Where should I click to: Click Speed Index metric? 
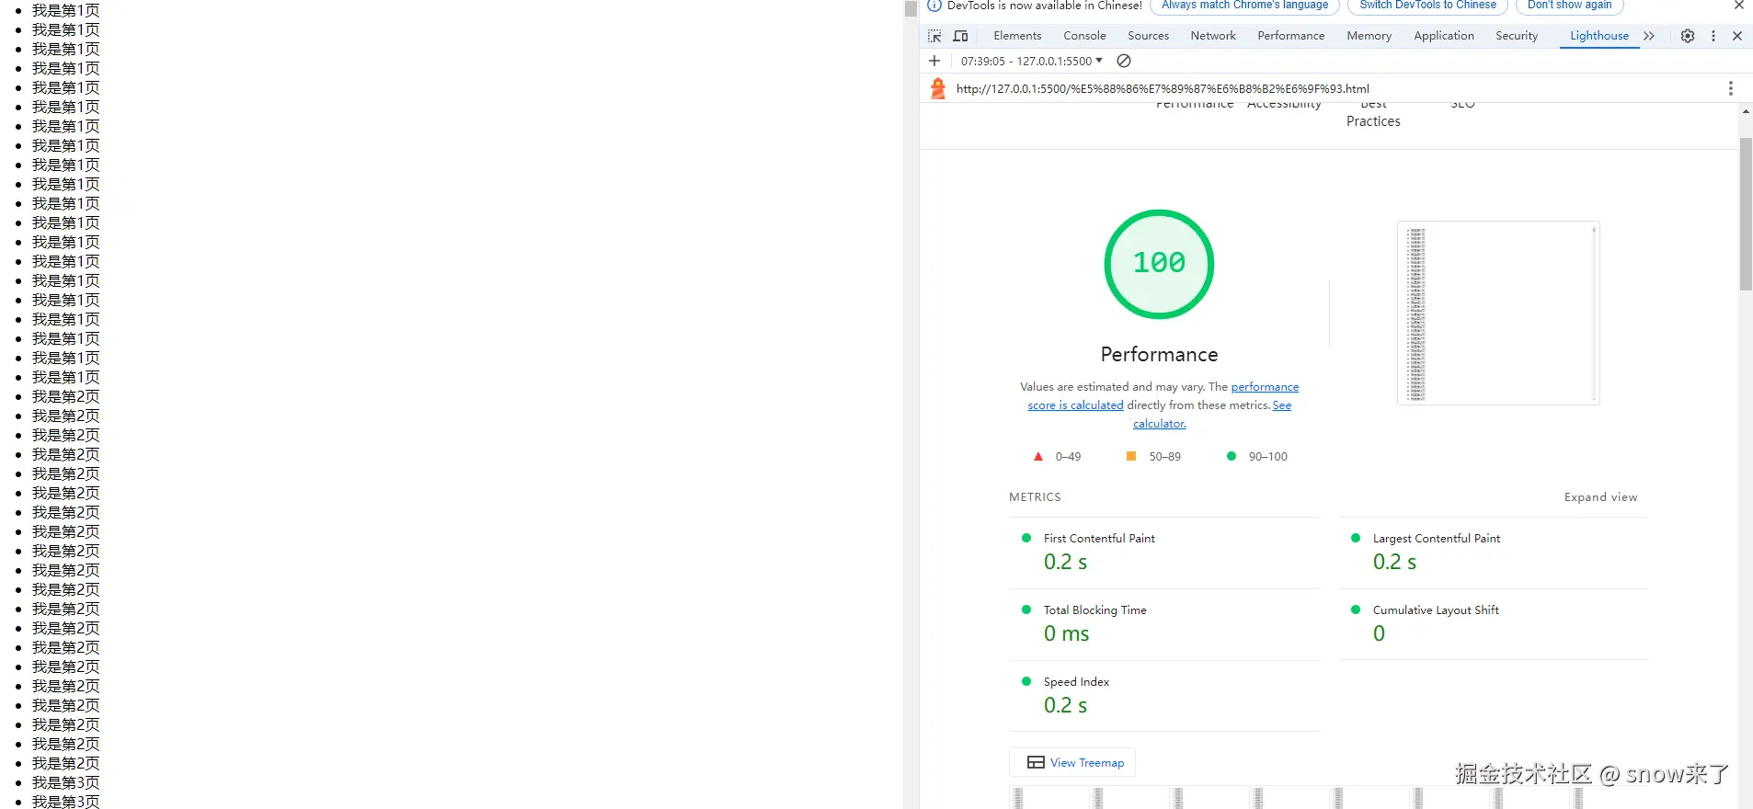coord(1164,696)
